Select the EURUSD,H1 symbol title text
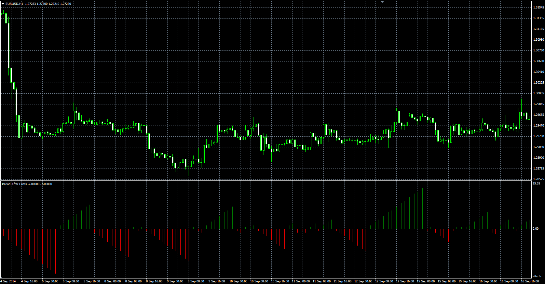This screenshot has height=284, width=545. [x=14, y=4]
